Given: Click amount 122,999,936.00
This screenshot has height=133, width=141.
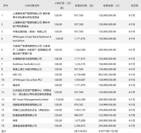Looking at the screenshot, I should 107,115.
